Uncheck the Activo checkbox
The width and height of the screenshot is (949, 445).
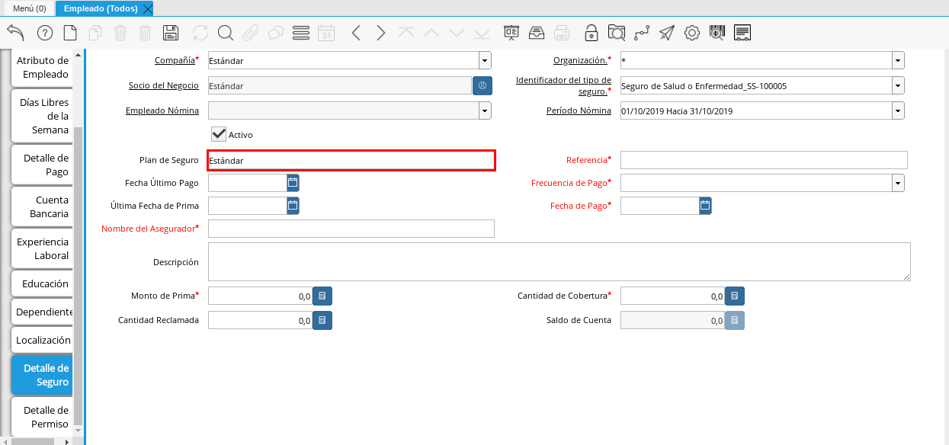click(x=220, y=134)
